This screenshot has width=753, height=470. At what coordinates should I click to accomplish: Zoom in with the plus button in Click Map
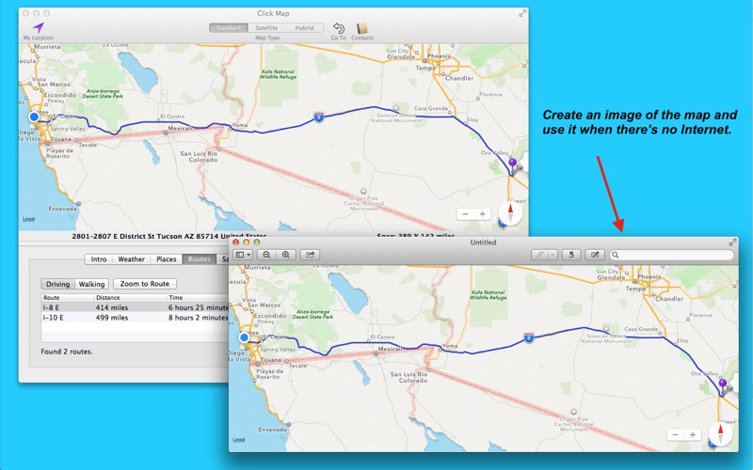(482, 214)
